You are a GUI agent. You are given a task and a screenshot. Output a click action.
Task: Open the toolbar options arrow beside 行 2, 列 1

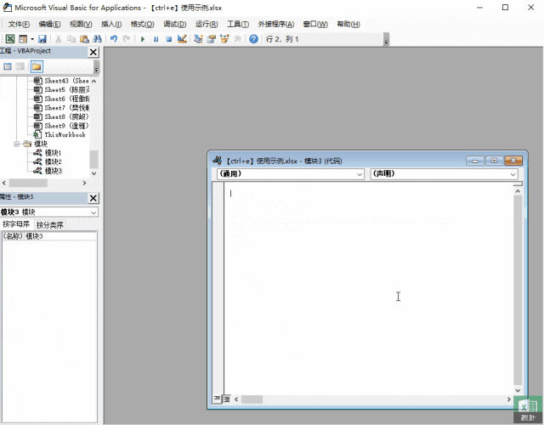[386, 40]
